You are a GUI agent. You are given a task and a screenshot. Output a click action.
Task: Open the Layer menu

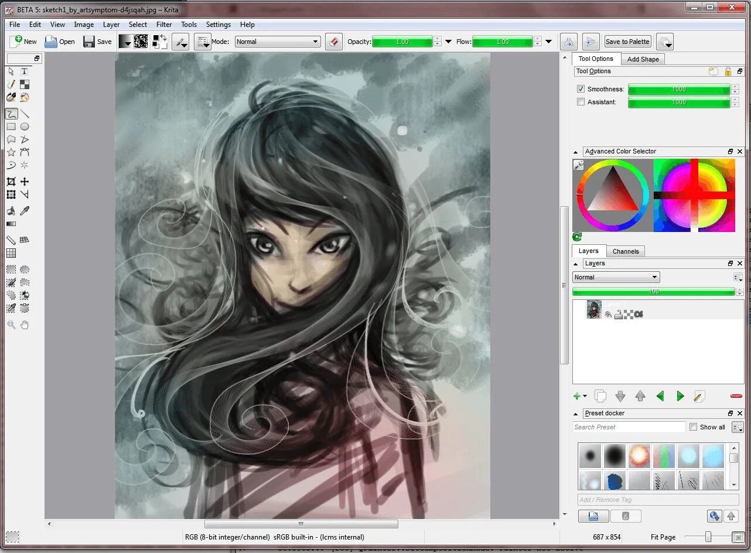[x=111, y=25]
